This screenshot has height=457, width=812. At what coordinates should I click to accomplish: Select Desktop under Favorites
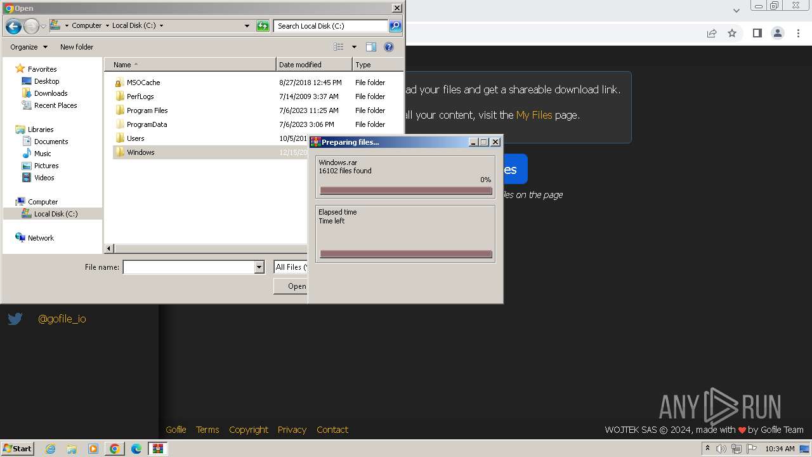point(46,81)
